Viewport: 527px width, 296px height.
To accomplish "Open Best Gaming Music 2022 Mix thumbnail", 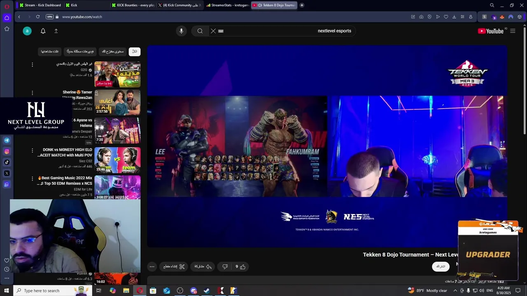I will click(117, 188).
